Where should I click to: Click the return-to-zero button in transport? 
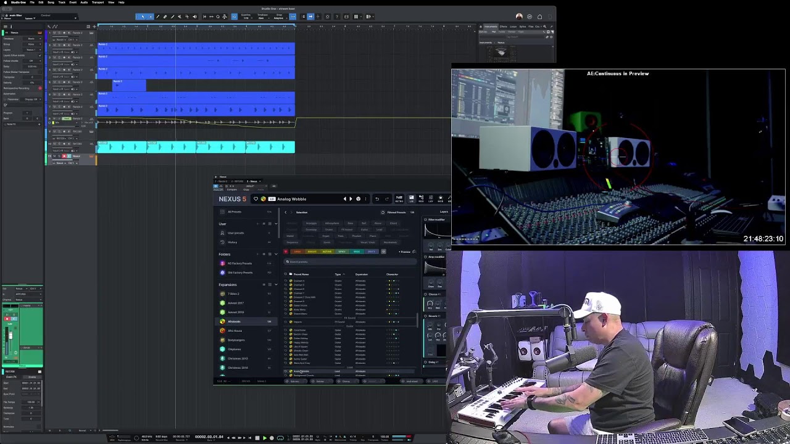tap(250, 438)
